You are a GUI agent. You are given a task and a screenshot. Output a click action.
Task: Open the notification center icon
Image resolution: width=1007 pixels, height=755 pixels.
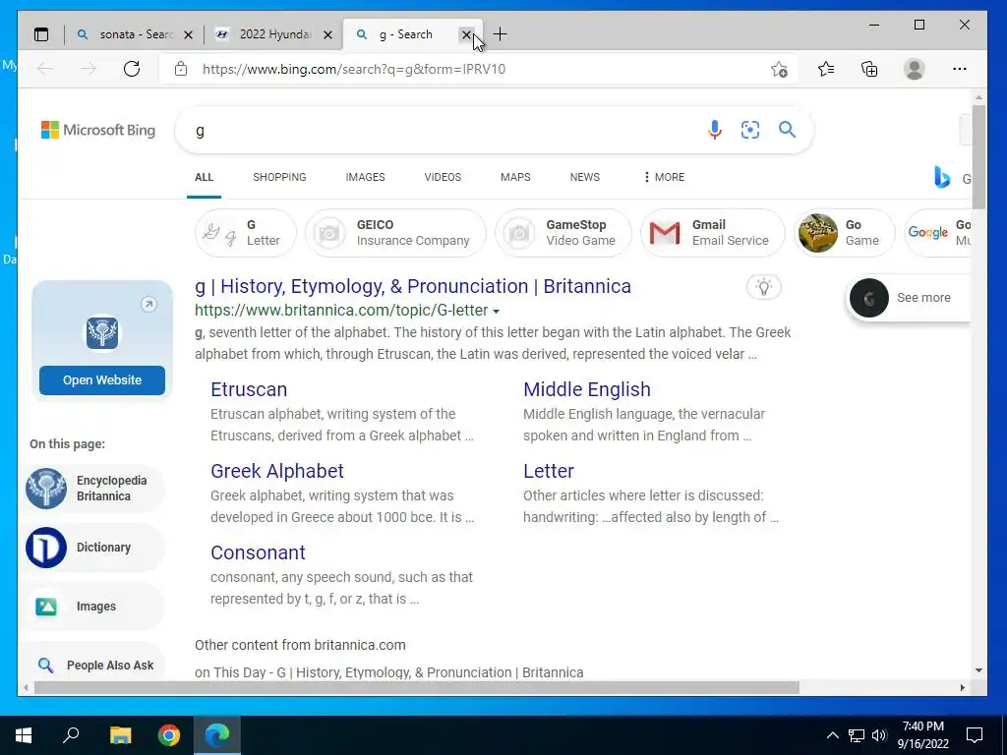(975, 735)
